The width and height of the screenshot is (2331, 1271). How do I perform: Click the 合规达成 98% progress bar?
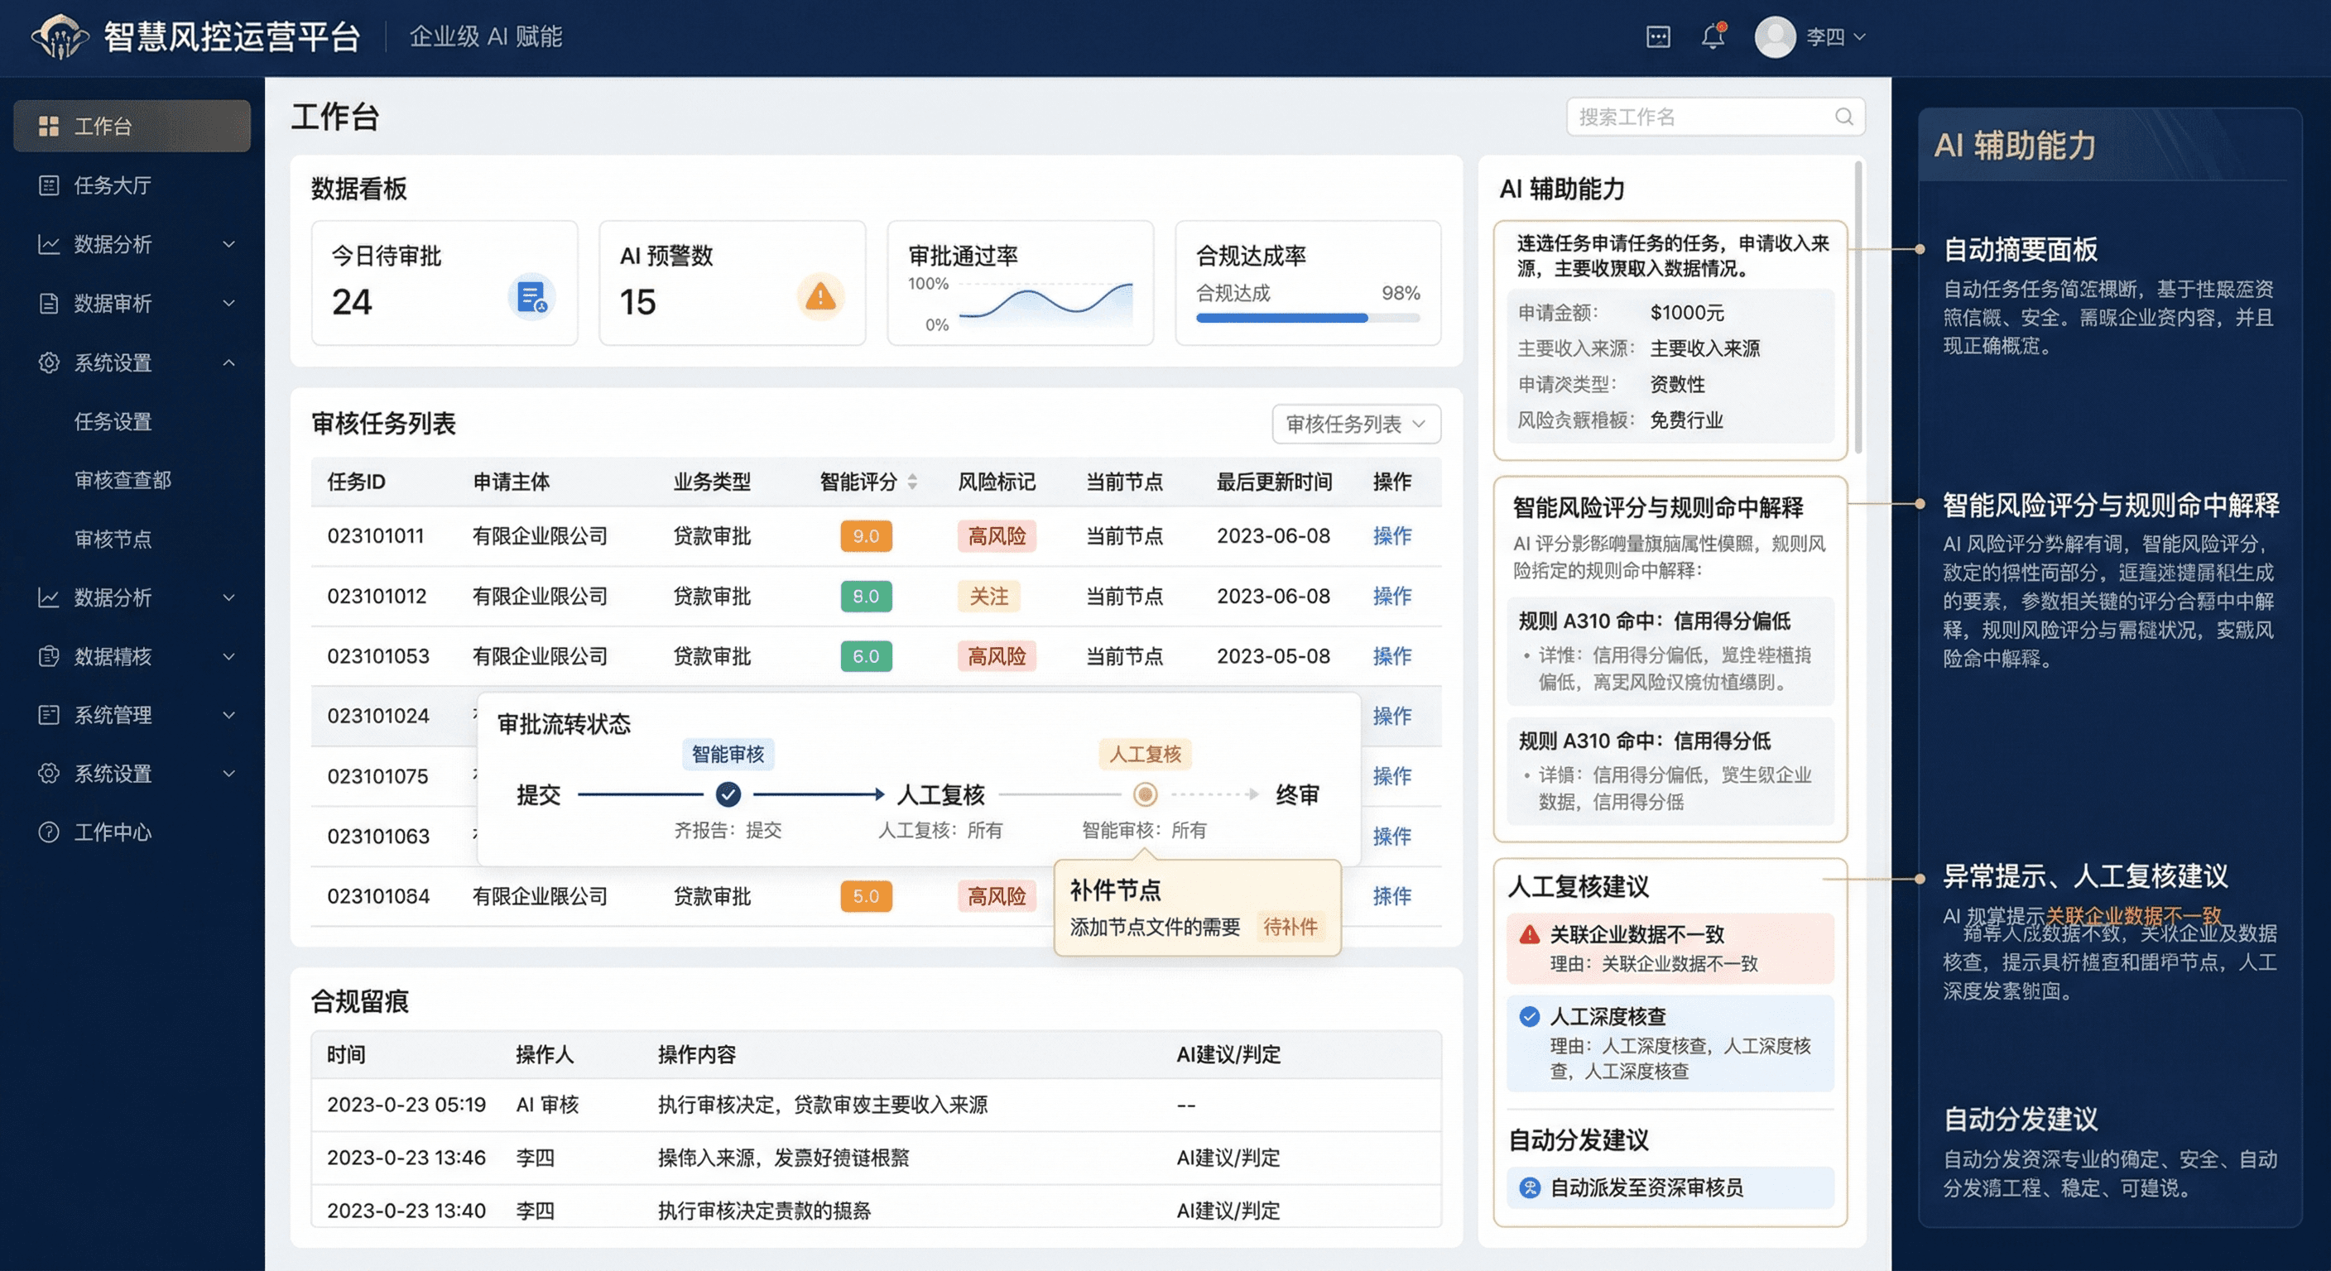click(1308, 318)
